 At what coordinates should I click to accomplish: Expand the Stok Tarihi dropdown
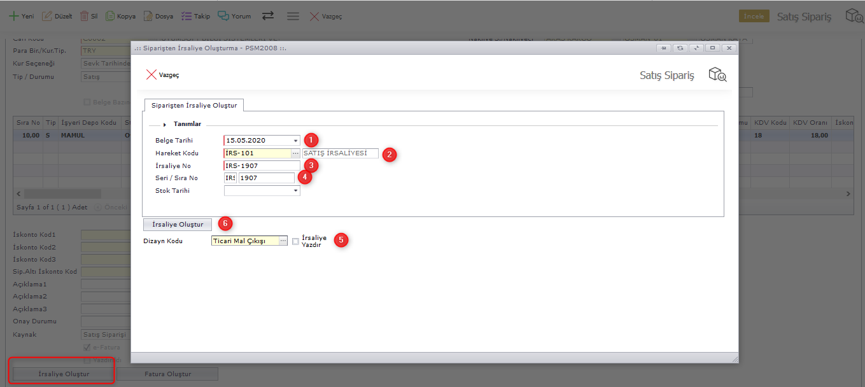(295, 190)
